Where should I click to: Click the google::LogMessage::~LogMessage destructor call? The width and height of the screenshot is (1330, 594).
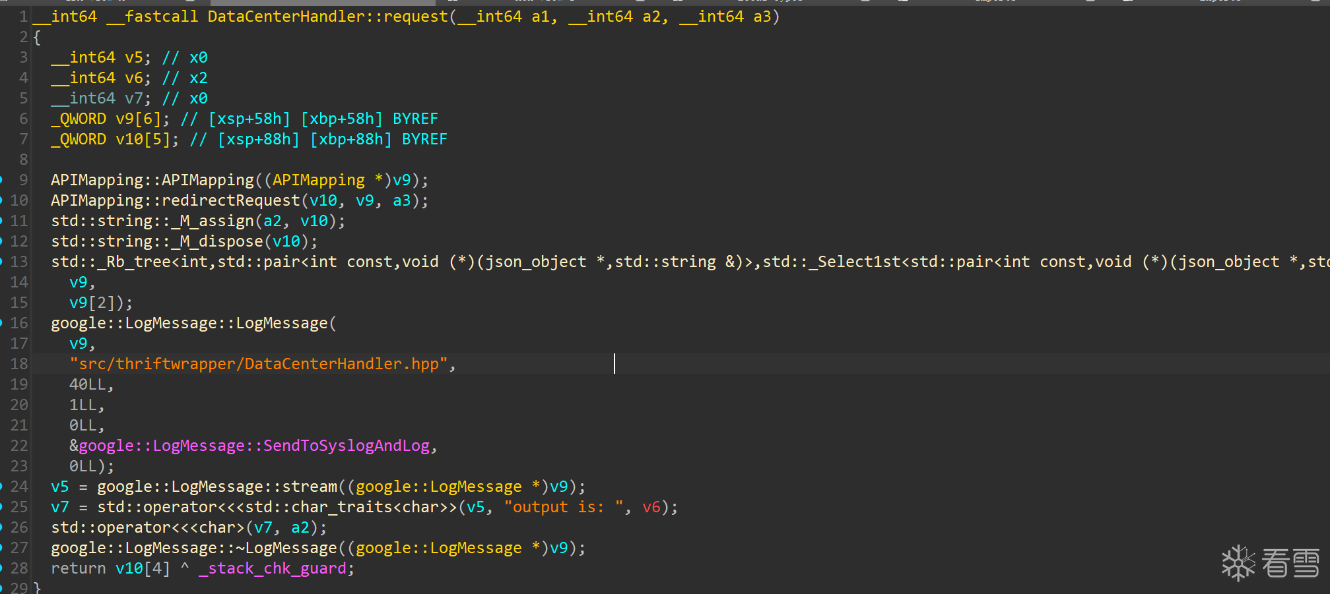coord(194,548)
